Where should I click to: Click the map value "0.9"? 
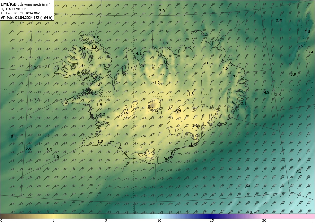[x=125, y=113]
